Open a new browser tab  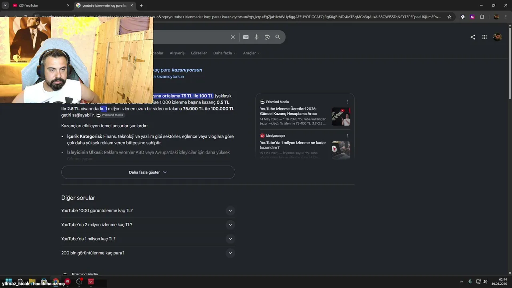pyautogui.click(x=141, y=6)
